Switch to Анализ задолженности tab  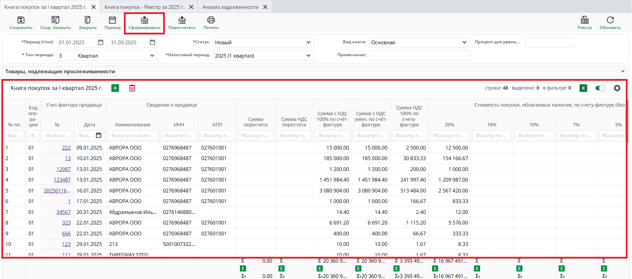[230, 7]
